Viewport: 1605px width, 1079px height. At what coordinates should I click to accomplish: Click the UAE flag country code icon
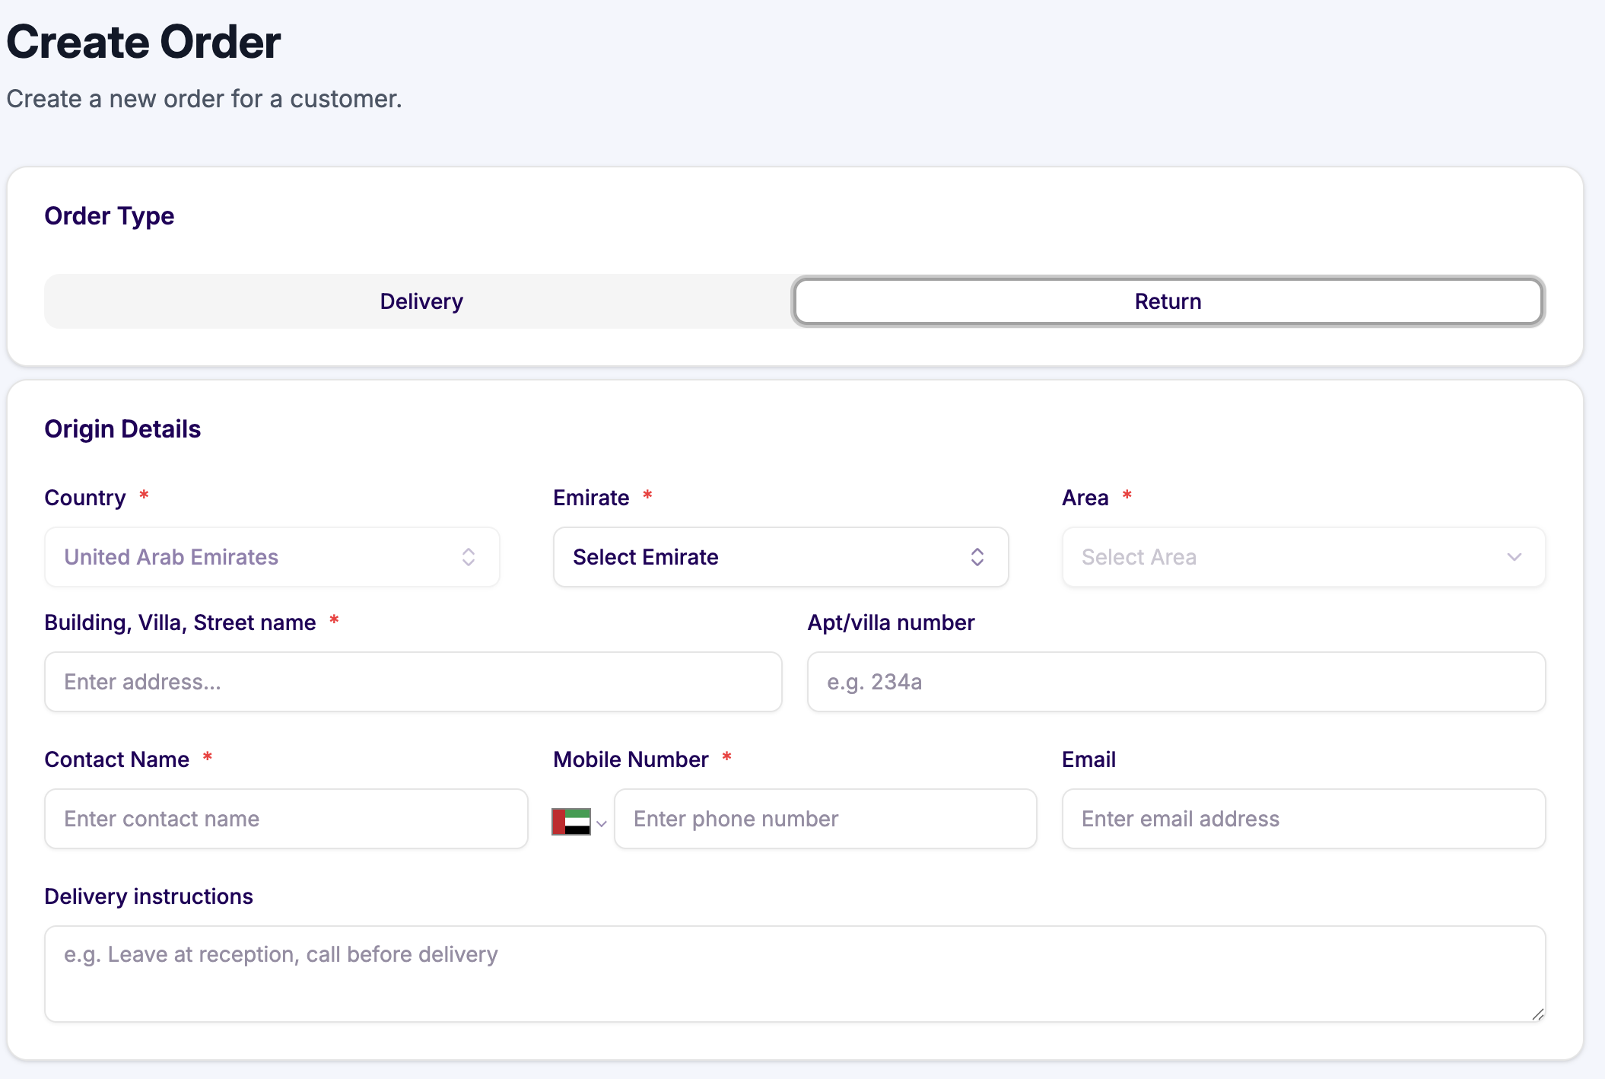click(x=570, y=822)
